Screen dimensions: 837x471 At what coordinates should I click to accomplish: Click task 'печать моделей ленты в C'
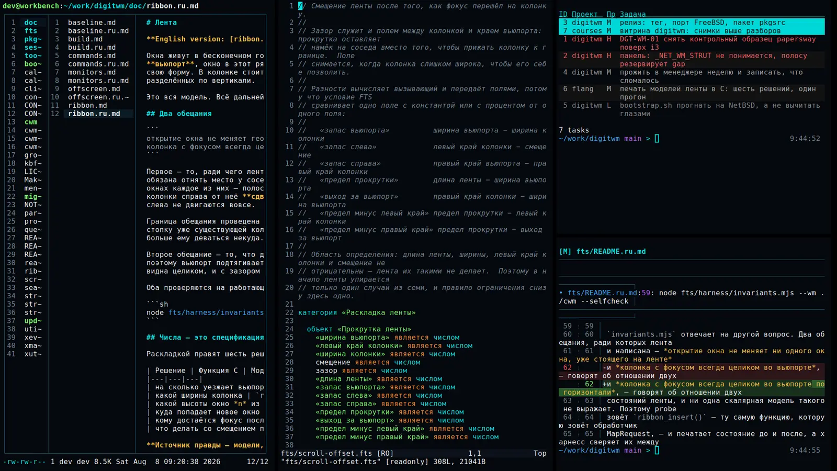(x=692, y=93)
